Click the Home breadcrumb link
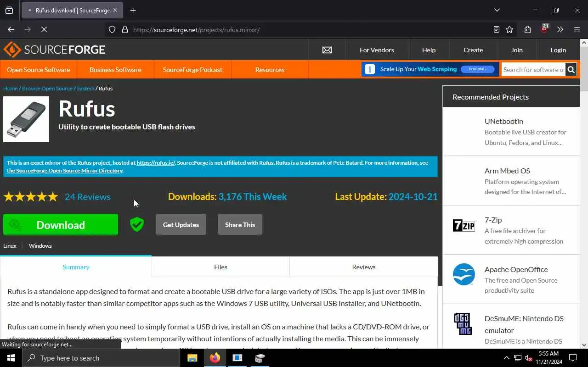This screenshot has height=367, width=588. [x=10, y=88]
